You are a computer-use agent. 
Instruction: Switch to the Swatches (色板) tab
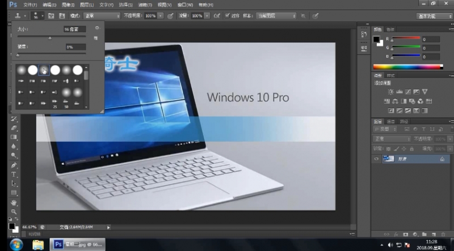pos(390,29)
